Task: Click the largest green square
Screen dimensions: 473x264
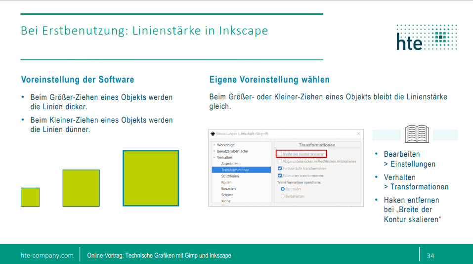Action: pyautogui.click(x=151, y=178)
